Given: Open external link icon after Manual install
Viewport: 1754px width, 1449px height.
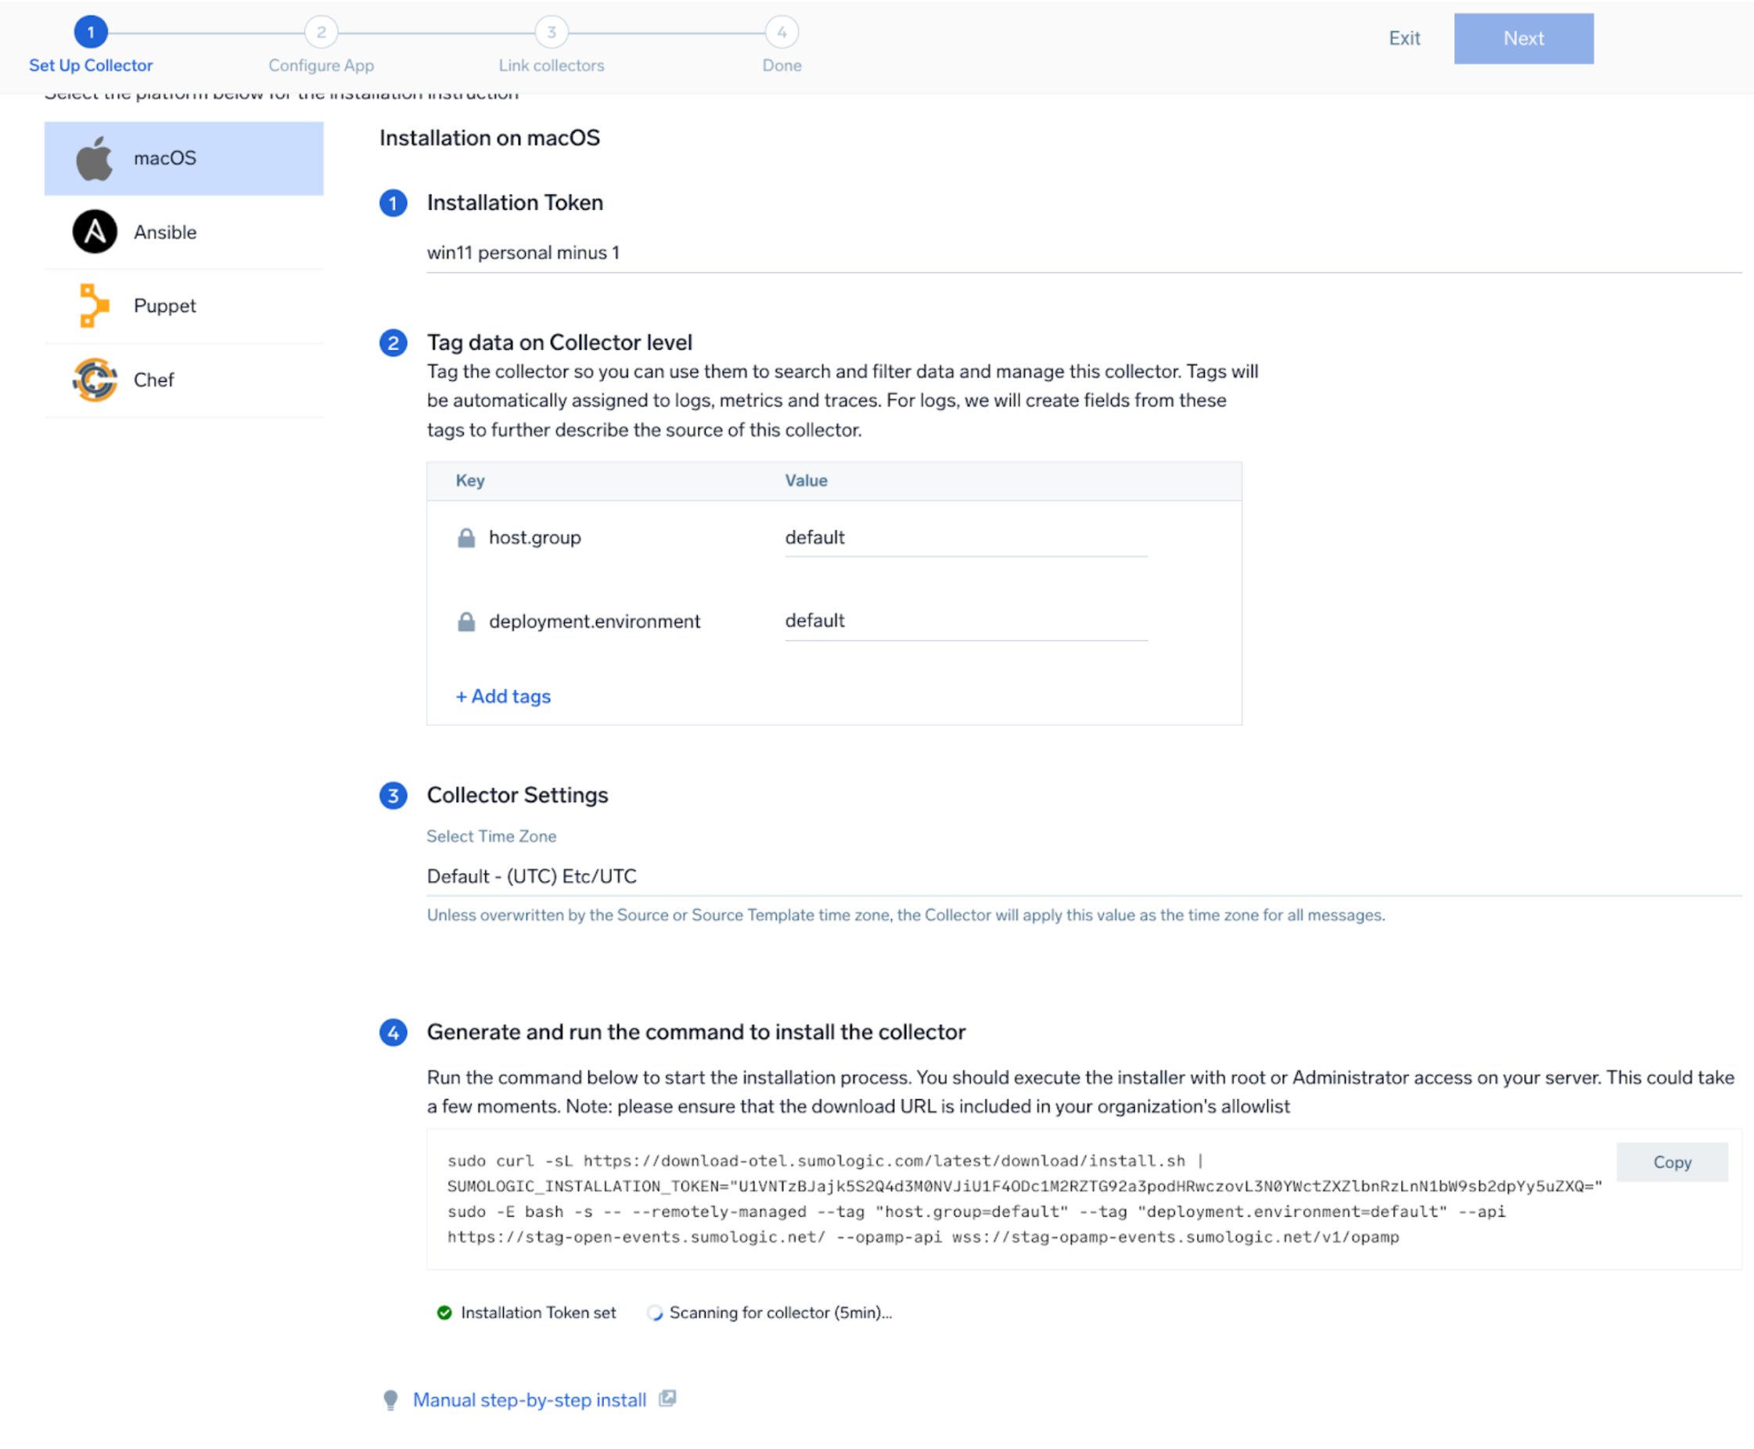Looking at the screenshot, I should pyautogui.click(x=667, y=1399).
